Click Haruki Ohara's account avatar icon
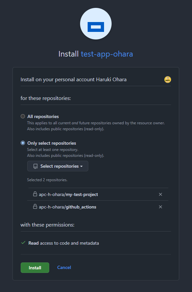 click(168, 80)
